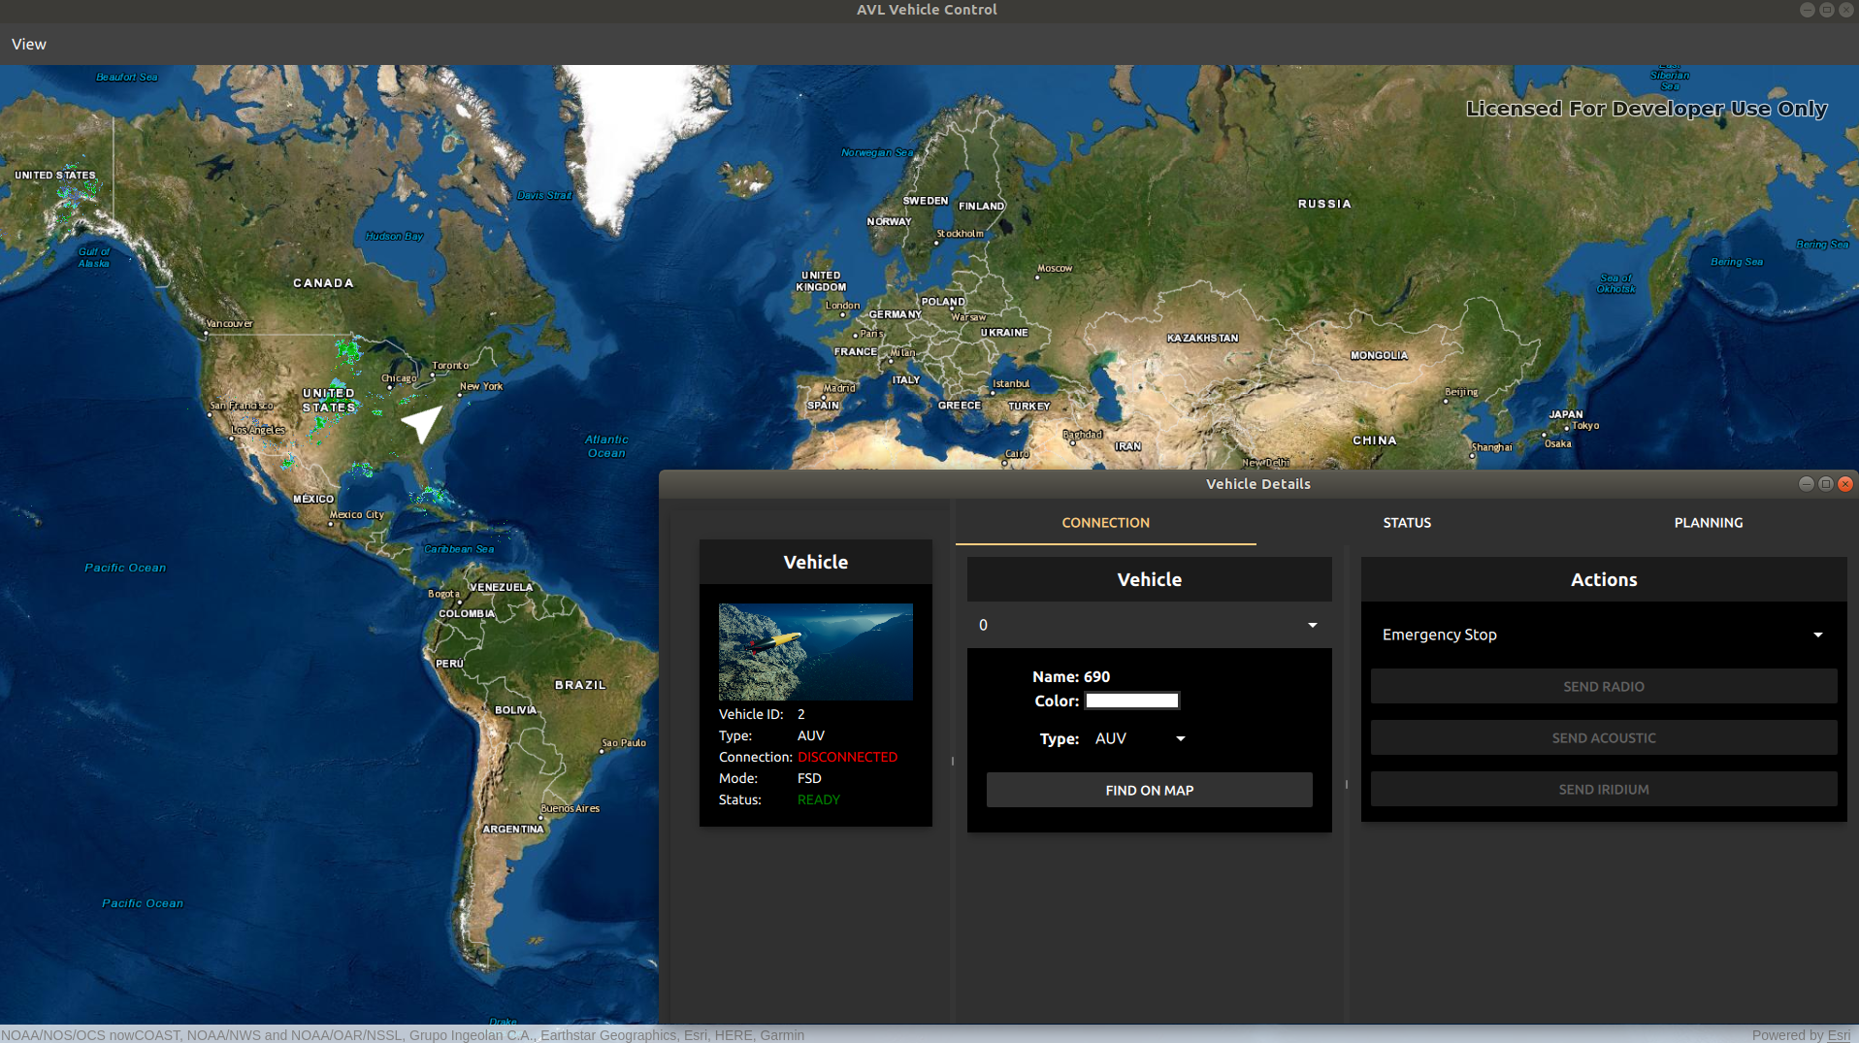1859x1043 pixels.
Task: Close the AVL Vehicle Control main window
Action: 1846,10
